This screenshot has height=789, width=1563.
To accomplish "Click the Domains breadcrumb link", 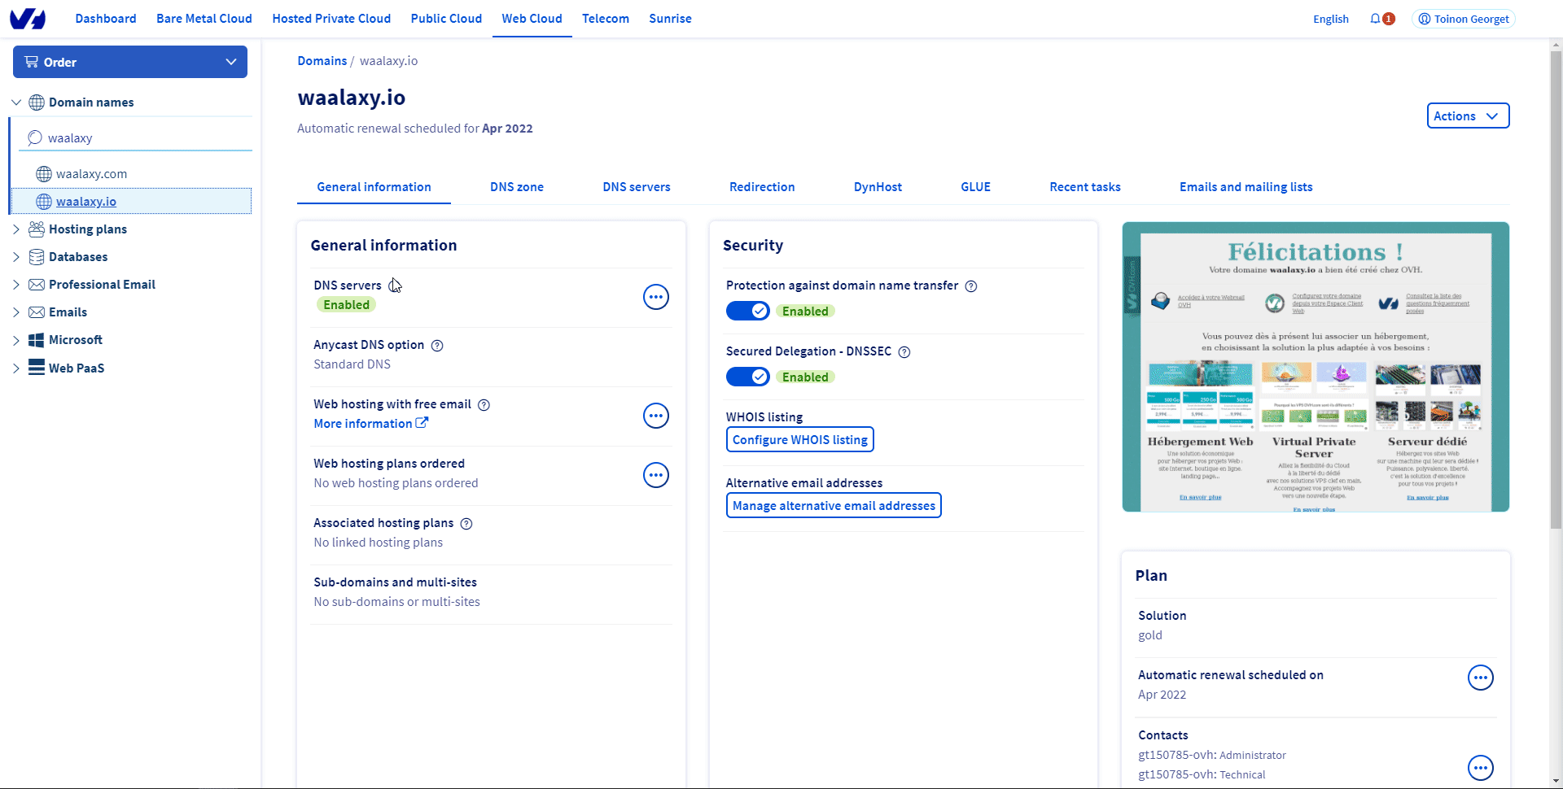I will pos(322,61).
